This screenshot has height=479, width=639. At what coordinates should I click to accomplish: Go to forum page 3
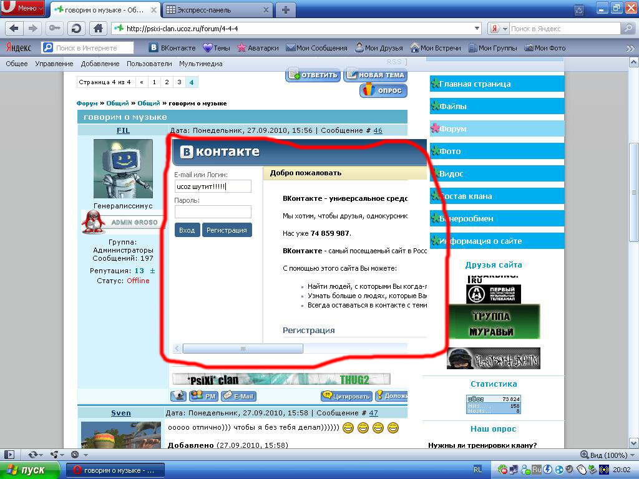[x=179, y=82]
